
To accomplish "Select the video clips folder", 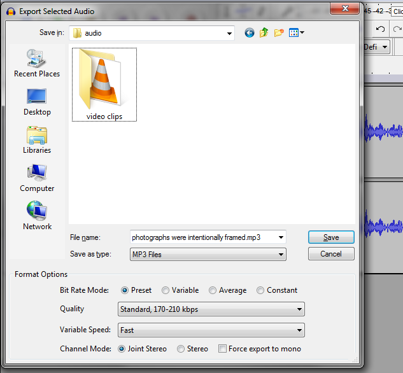I will (x=104, y=85).
